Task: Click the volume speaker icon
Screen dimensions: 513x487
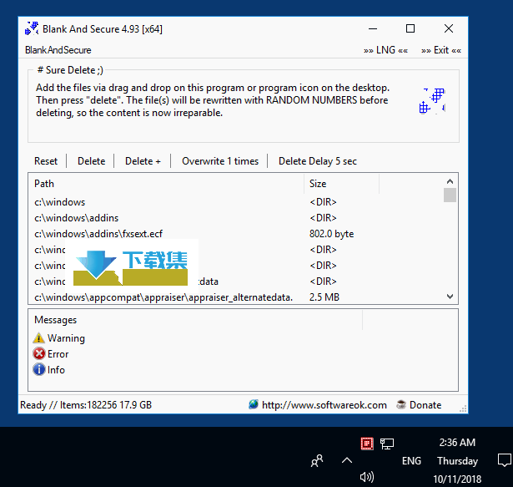Action: coord(367,477)
